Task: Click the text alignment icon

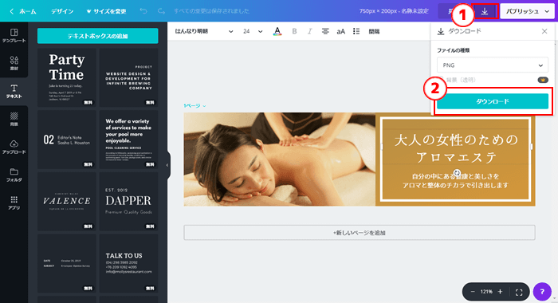Action: tap(325, 31)
